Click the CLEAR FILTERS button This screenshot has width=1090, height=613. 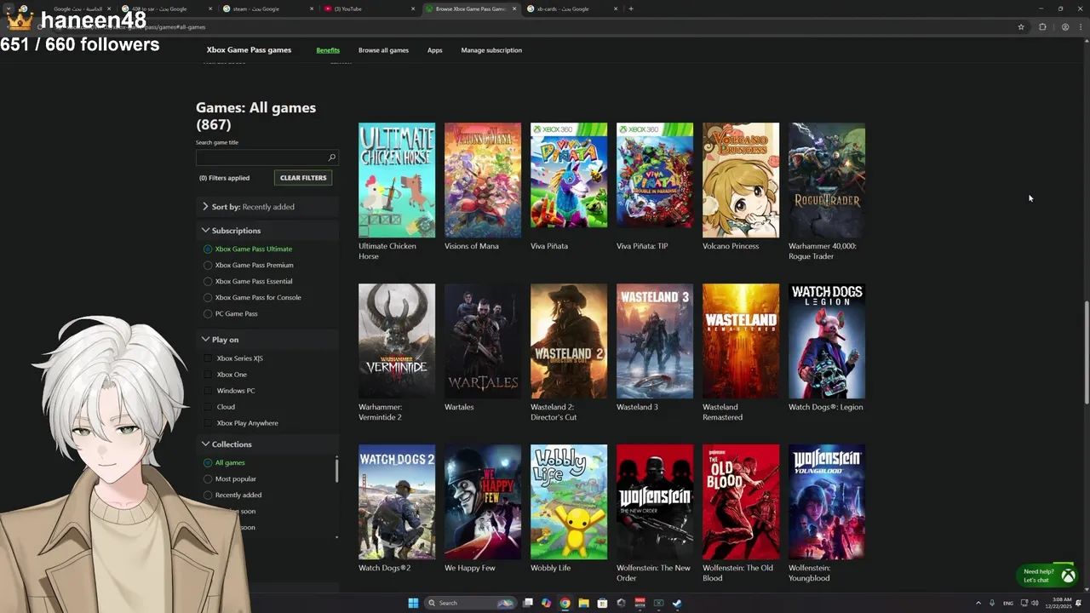pyautogui.click(x=303, y=178)
